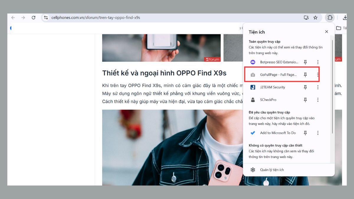Click the SCheckPro spy icon
This screenshot has height=199, width=354.
click(253, 100)
